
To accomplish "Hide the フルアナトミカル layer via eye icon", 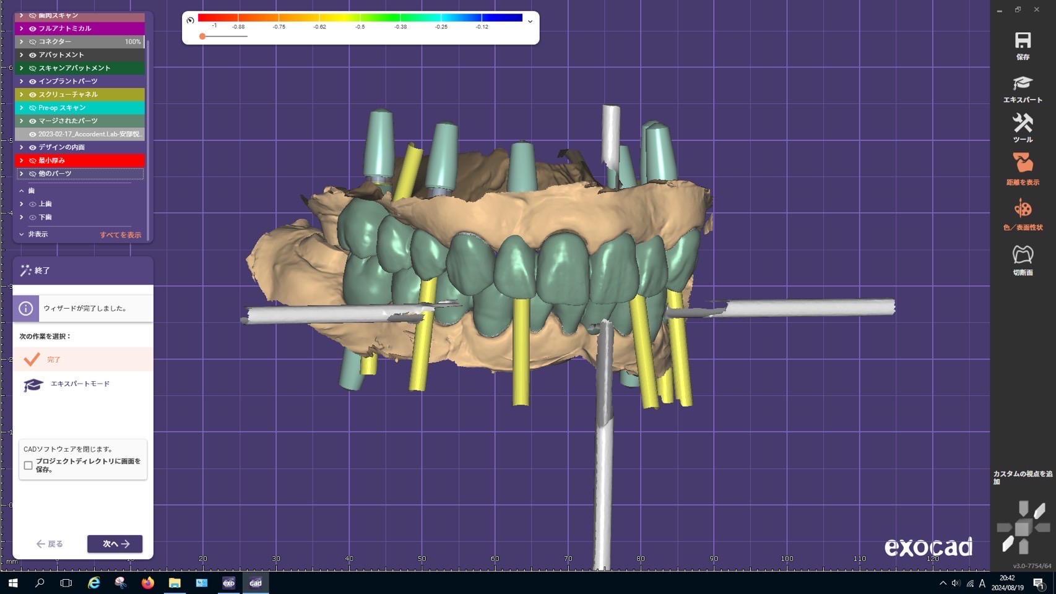I will click(33, 28).
